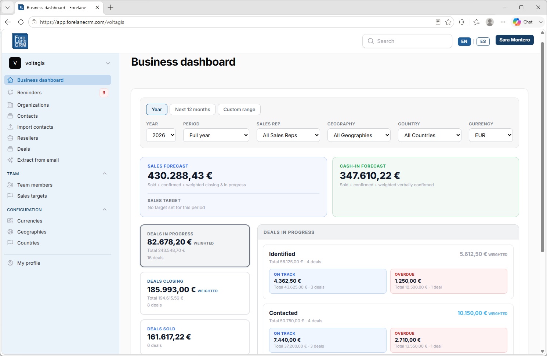Open Contacted Overdue deals card
Image resolution: width=547 pixels, height=356 pixels.
pyautogui.click(x=449, y=340)
